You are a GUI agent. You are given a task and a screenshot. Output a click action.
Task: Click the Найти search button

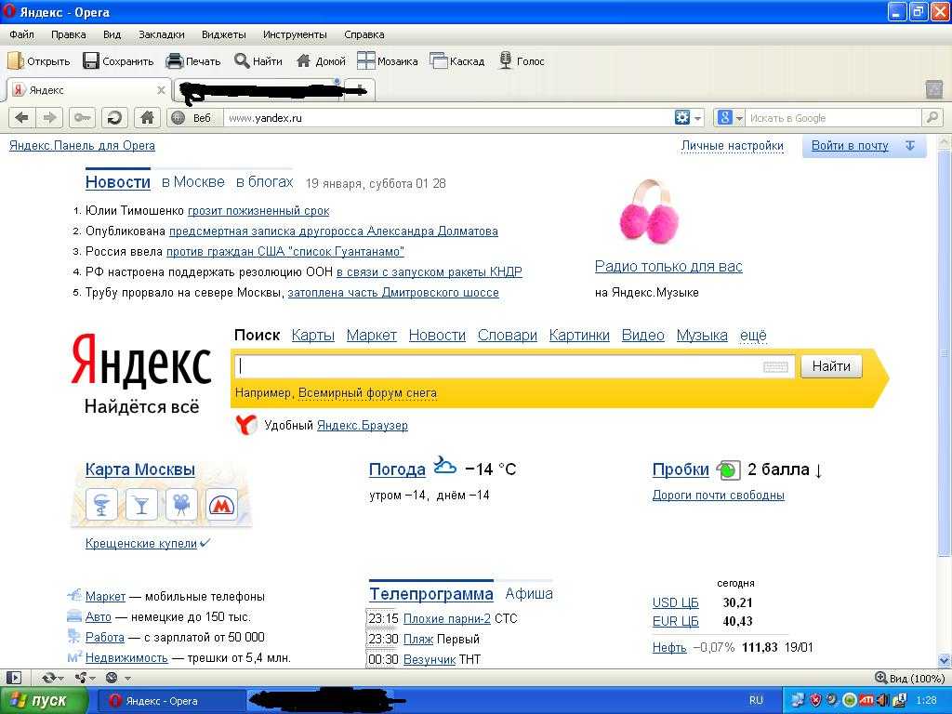pos(831,366)
